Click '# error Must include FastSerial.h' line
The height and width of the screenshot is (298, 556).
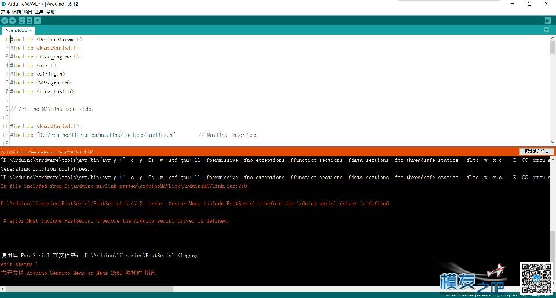[116, 221]
